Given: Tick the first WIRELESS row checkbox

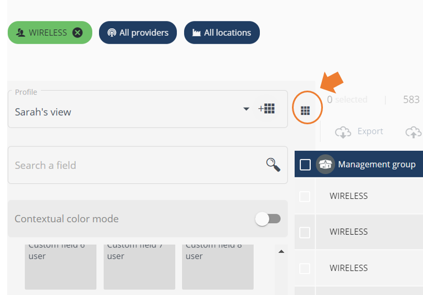Looking at the screenshot, I should pos(305,197).
